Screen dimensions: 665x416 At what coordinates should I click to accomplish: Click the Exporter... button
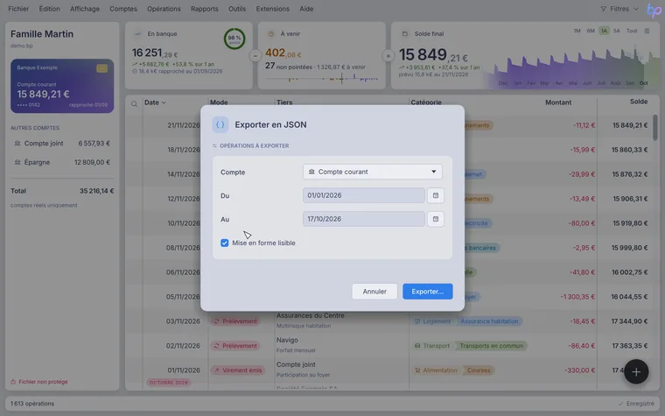(x=428, y=292)
